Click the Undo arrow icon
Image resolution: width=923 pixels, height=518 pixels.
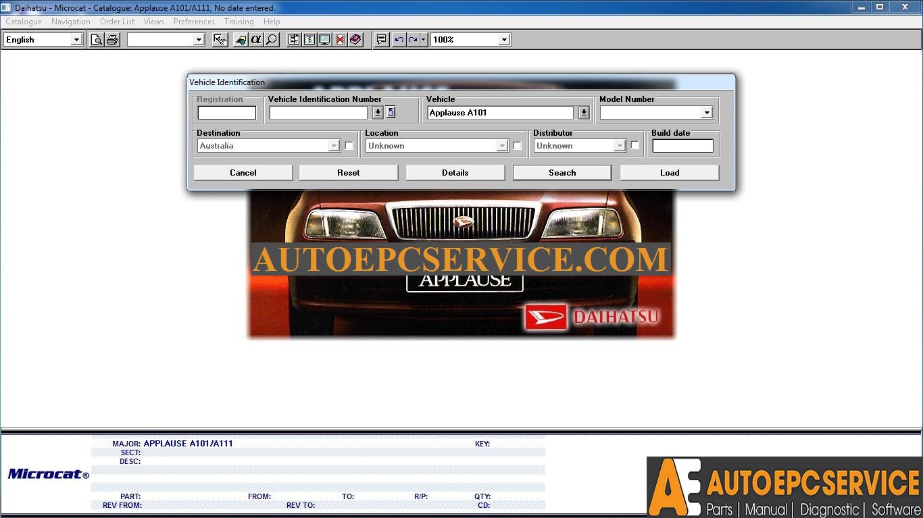397,39
